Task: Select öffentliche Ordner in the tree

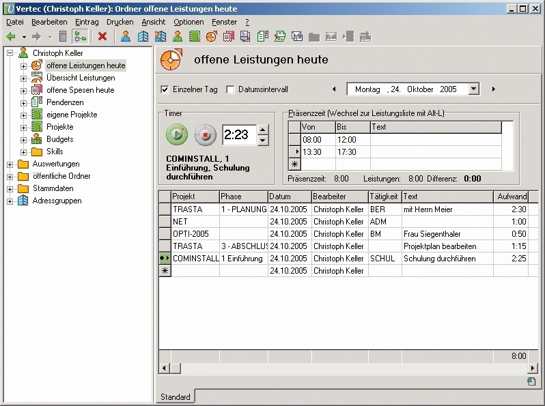Action: click(61, 176)
